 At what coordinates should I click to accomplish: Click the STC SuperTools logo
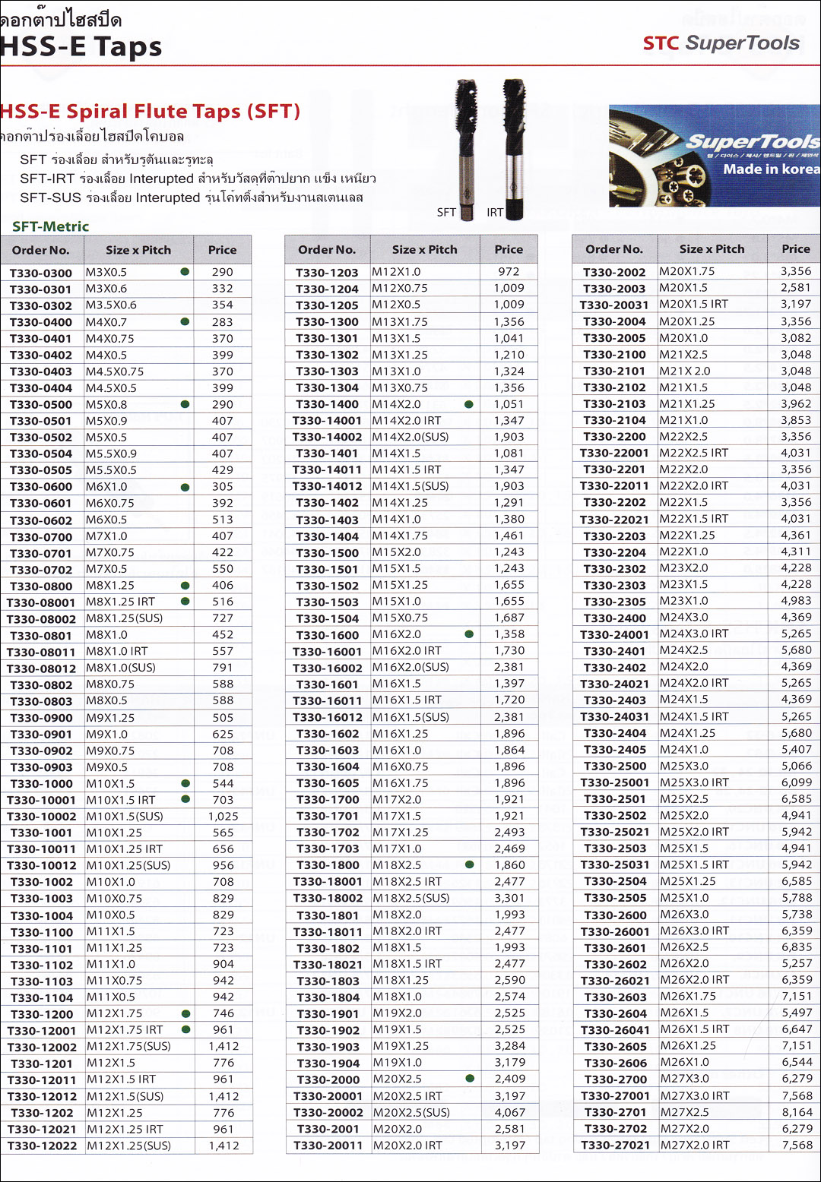(721, 43)
